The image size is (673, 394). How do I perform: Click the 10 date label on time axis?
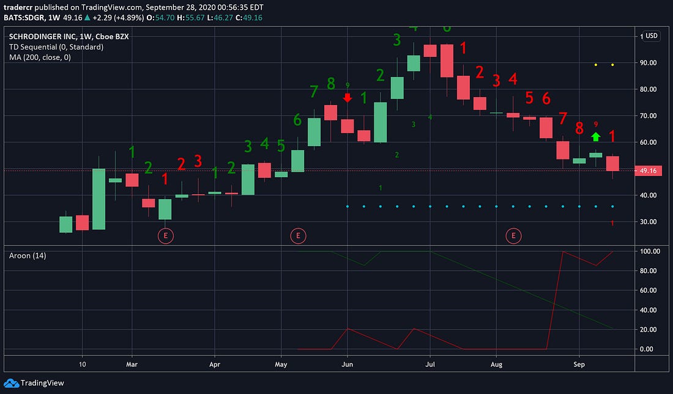click(83, 365)
